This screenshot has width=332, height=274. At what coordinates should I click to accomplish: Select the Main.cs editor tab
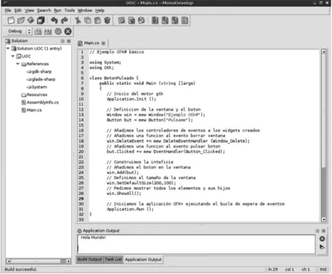(x=91, y=43)
